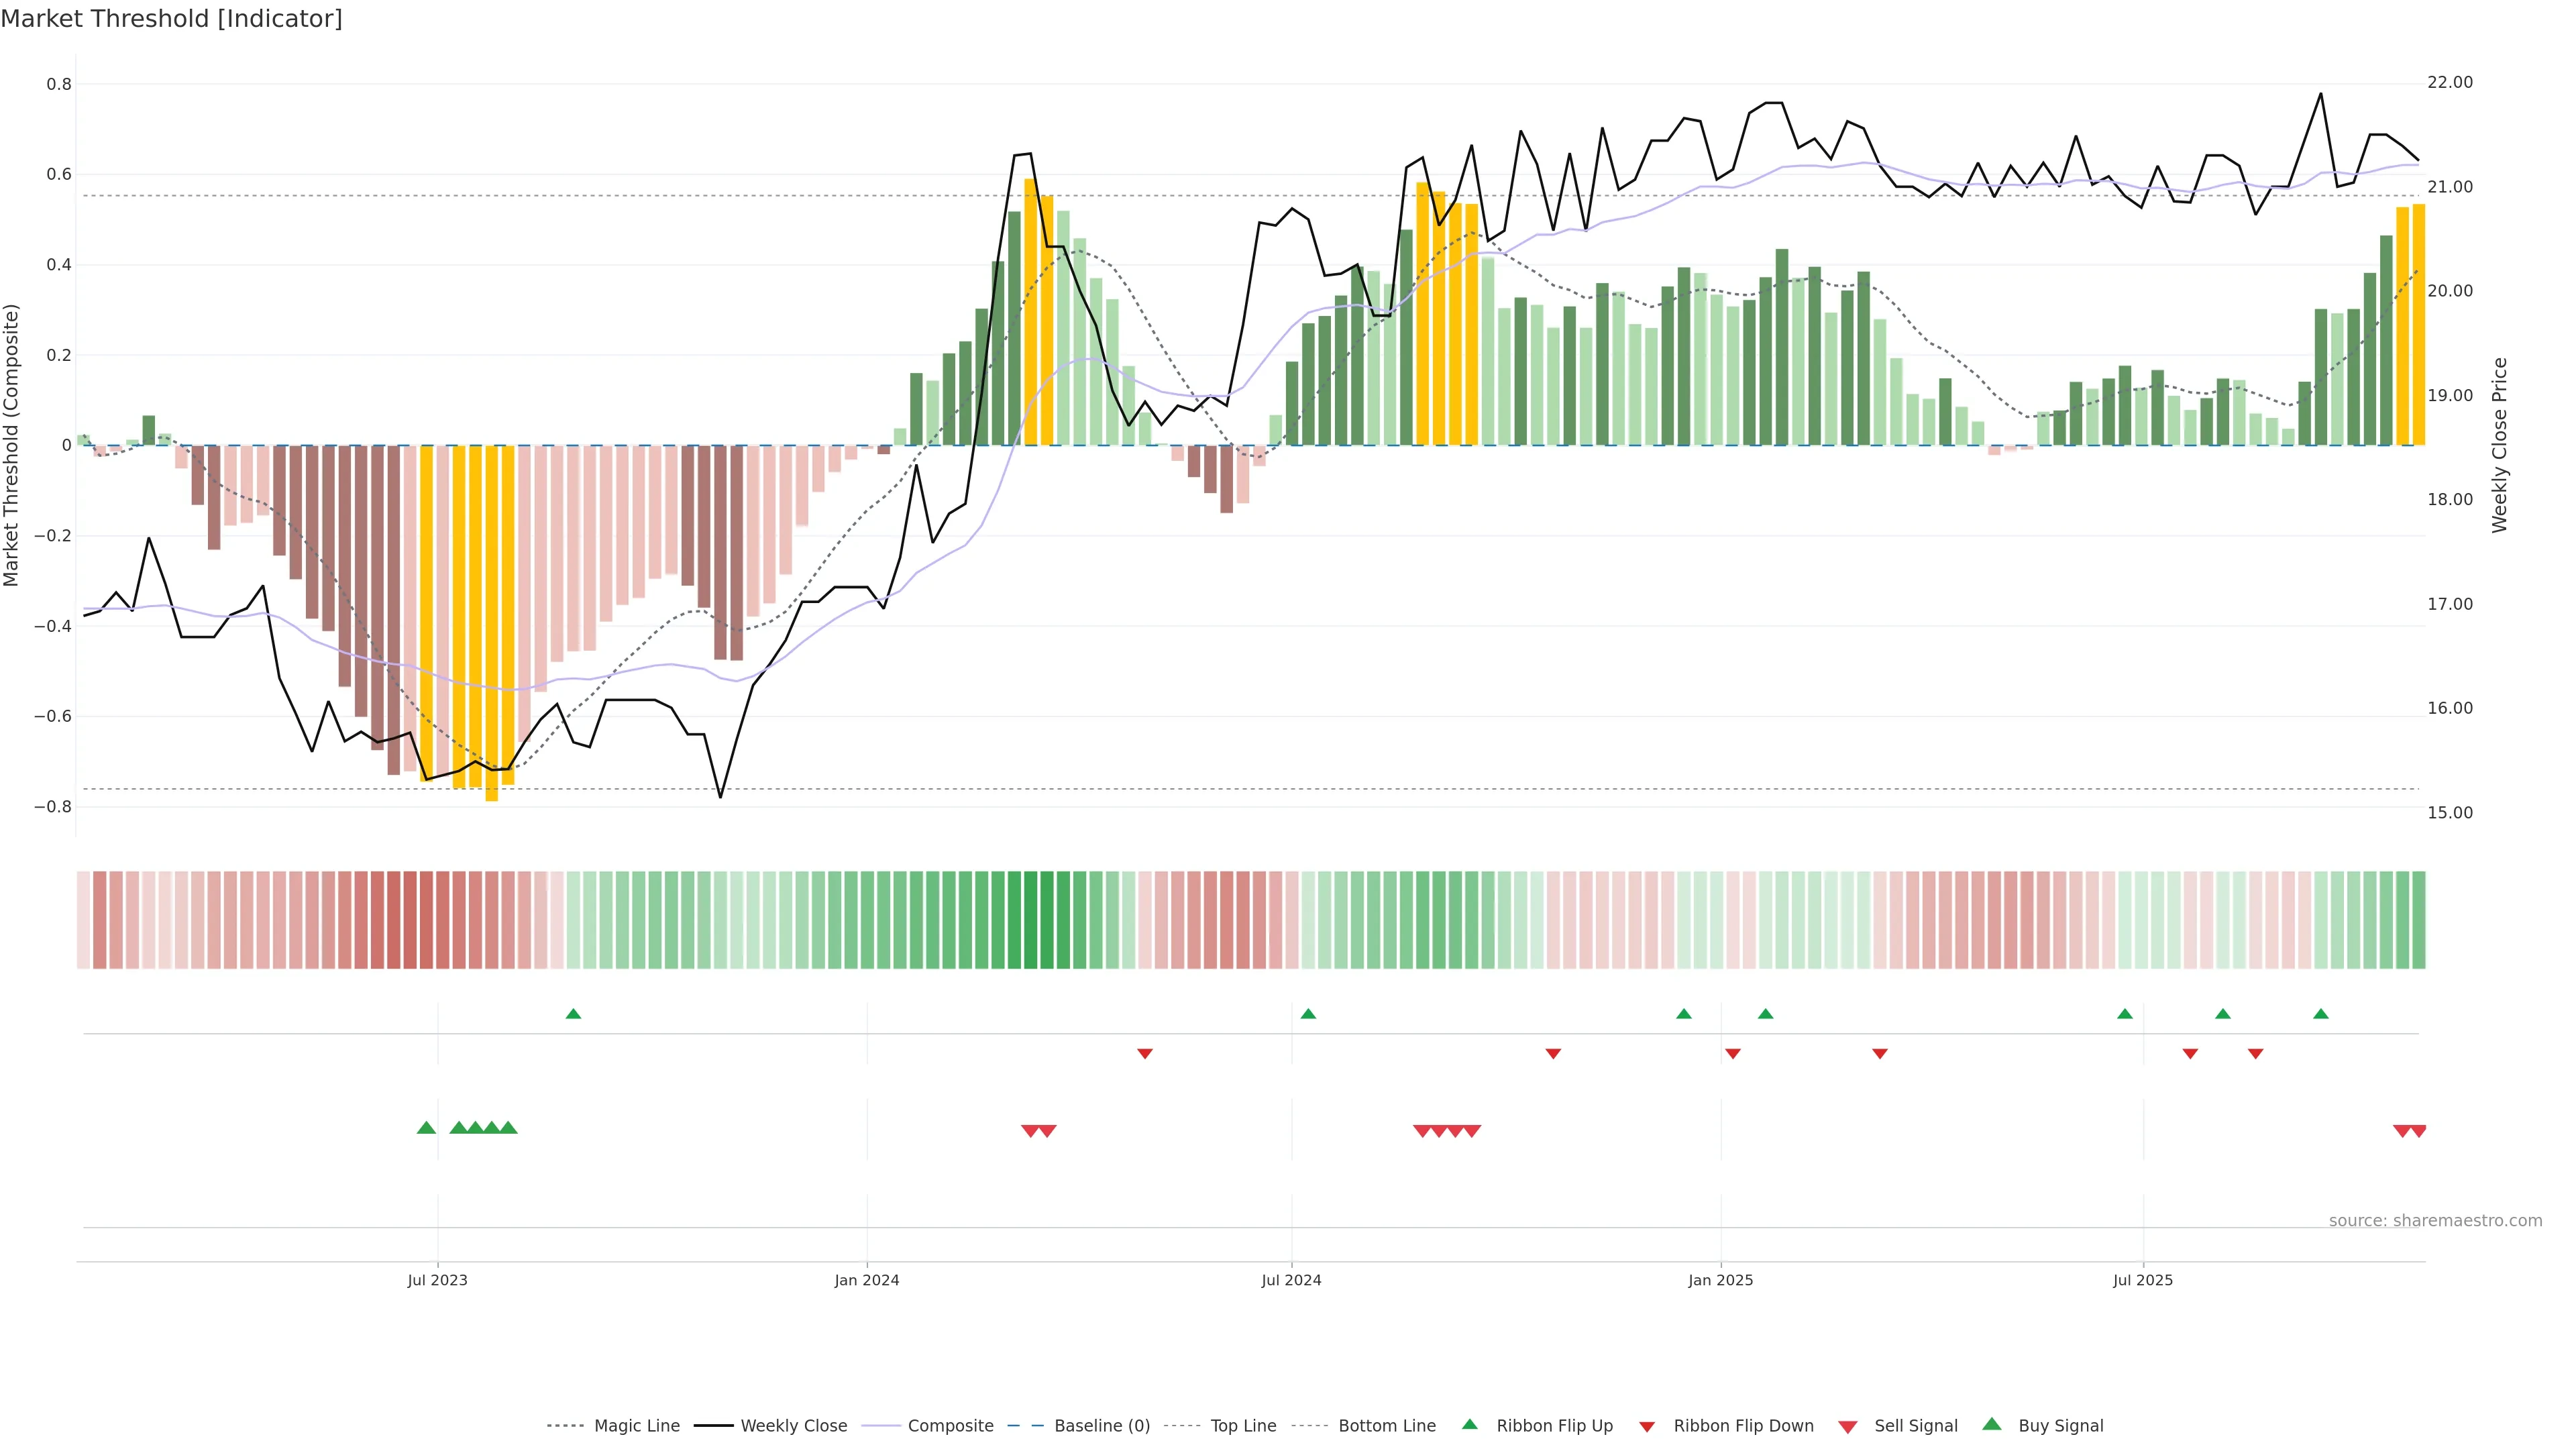
Task: Toggle the Composite series legend entry
Action: click(950, 1426)
